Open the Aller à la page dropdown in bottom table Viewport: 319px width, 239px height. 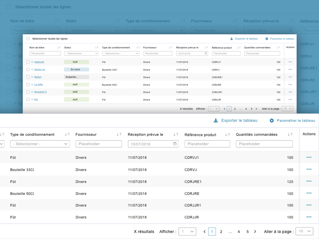[304, 231]
